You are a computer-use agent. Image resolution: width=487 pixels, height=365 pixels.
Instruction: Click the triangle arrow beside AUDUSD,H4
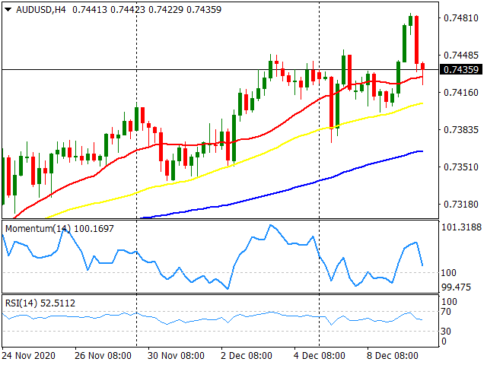pyautogui.click(x=8, y=10)
